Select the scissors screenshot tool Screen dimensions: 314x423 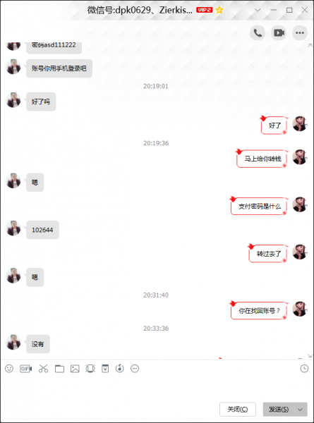pos(43,369)
